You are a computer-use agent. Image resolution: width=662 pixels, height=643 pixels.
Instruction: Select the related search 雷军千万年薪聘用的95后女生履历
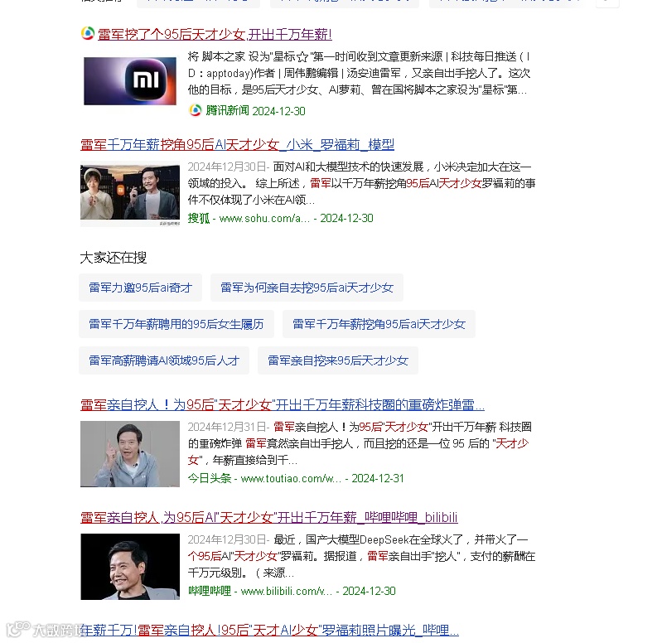176,324
